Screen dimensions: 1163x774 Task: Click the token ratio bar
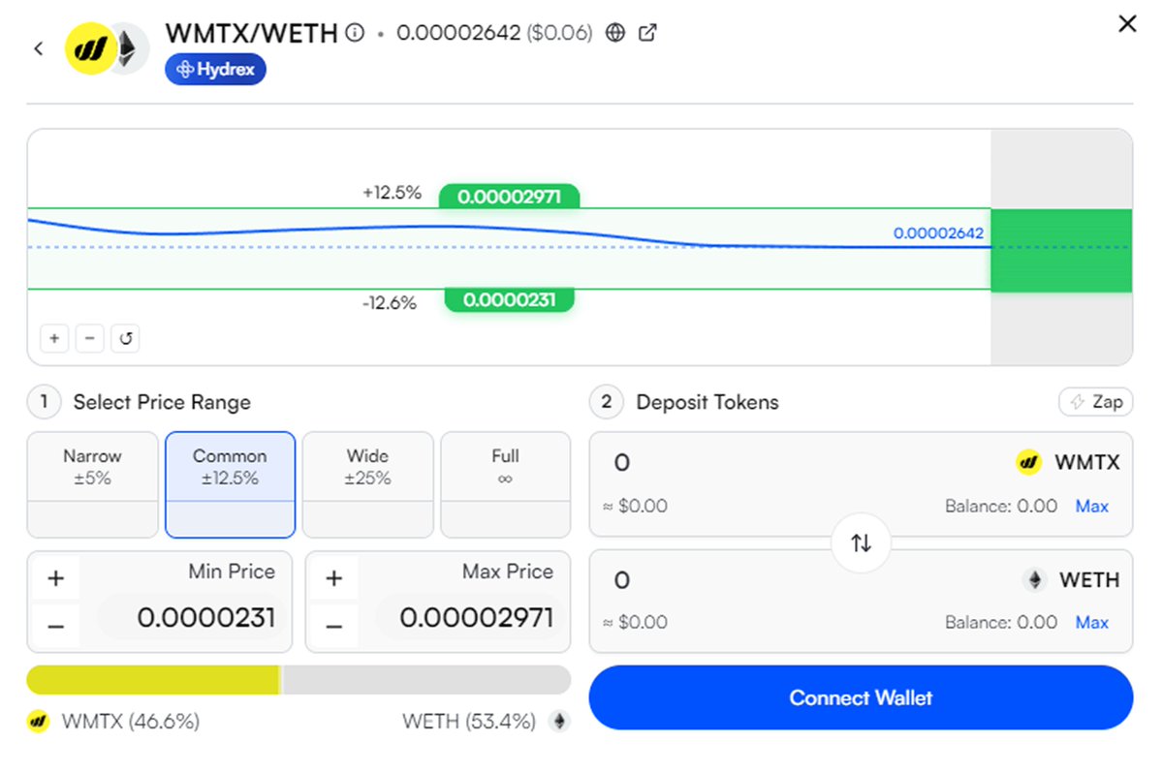(x=299, y=680)
